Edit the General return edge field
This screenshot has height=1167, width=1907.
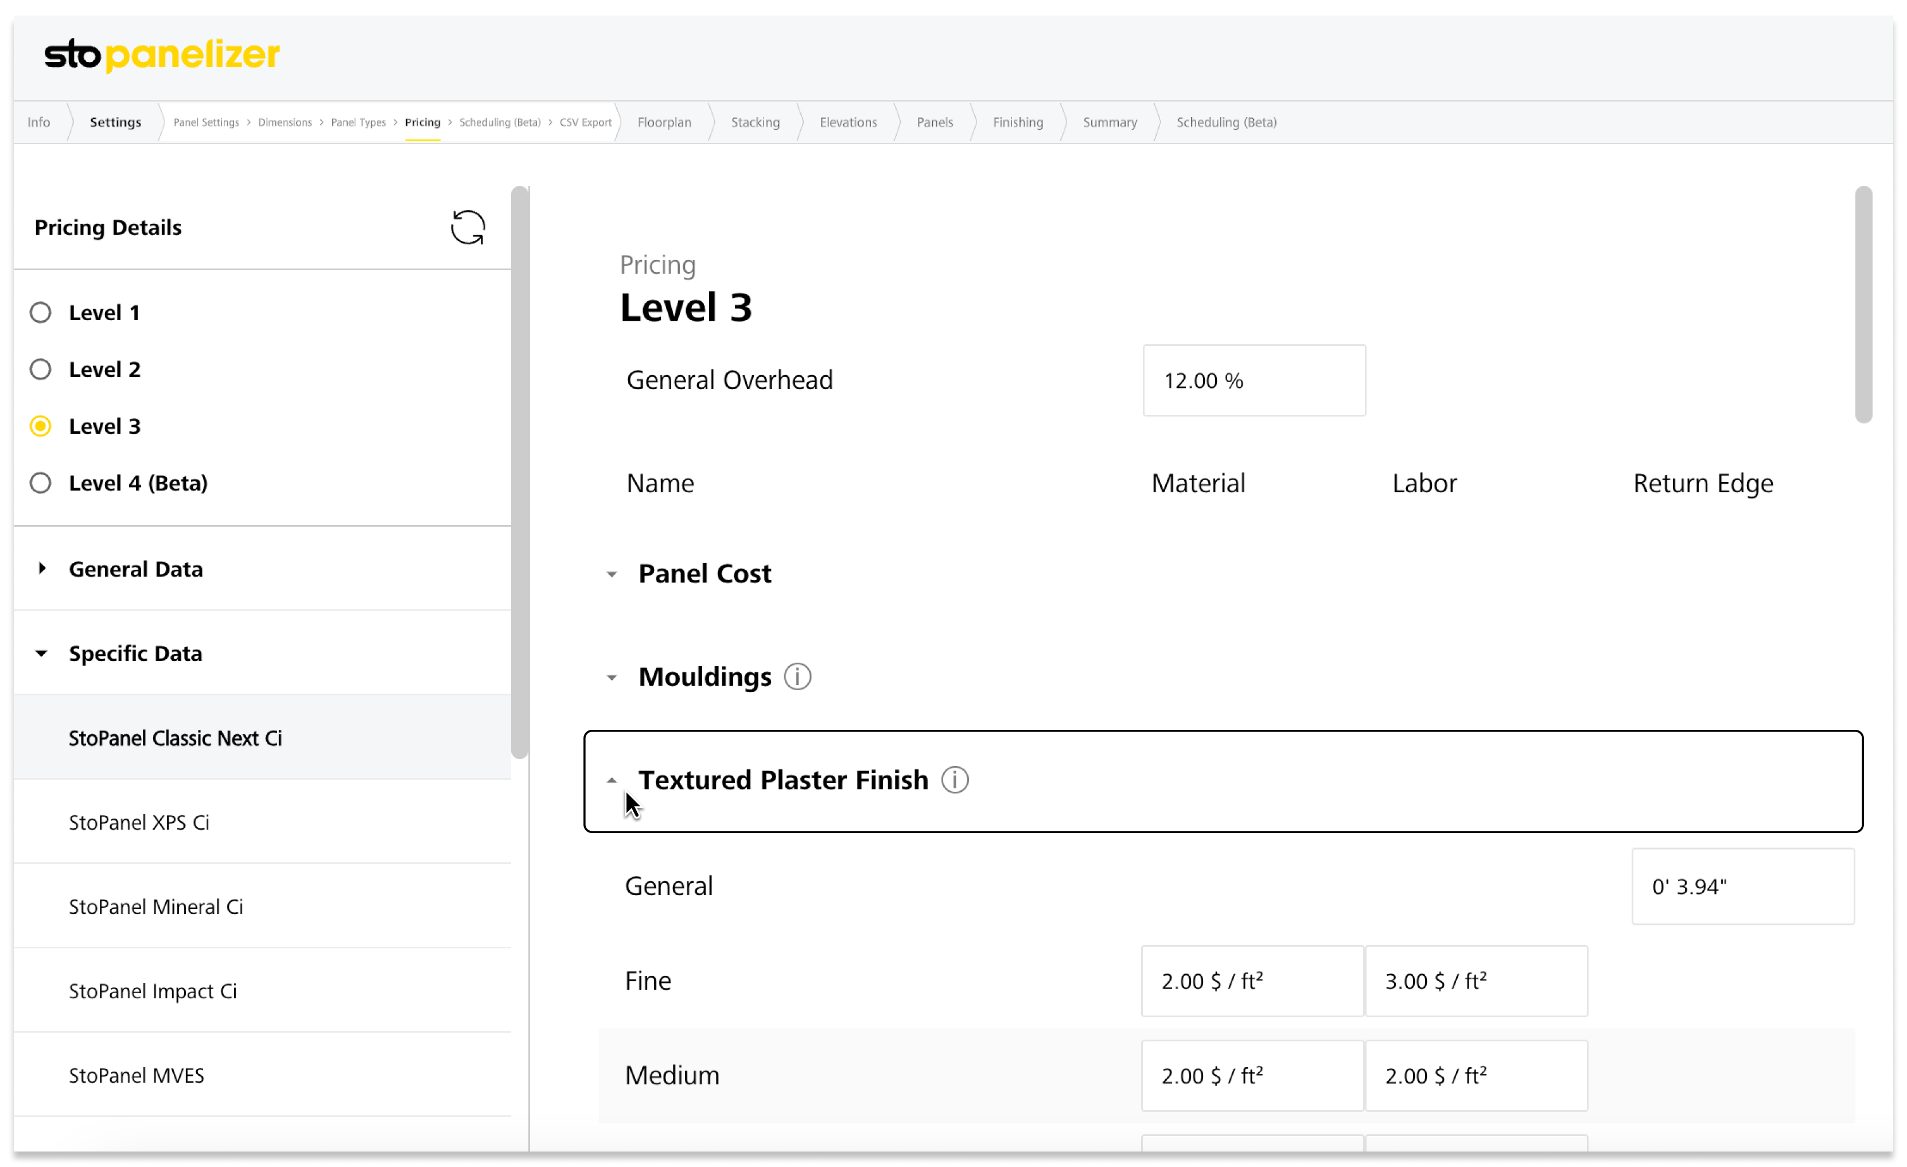(1742, 886)
